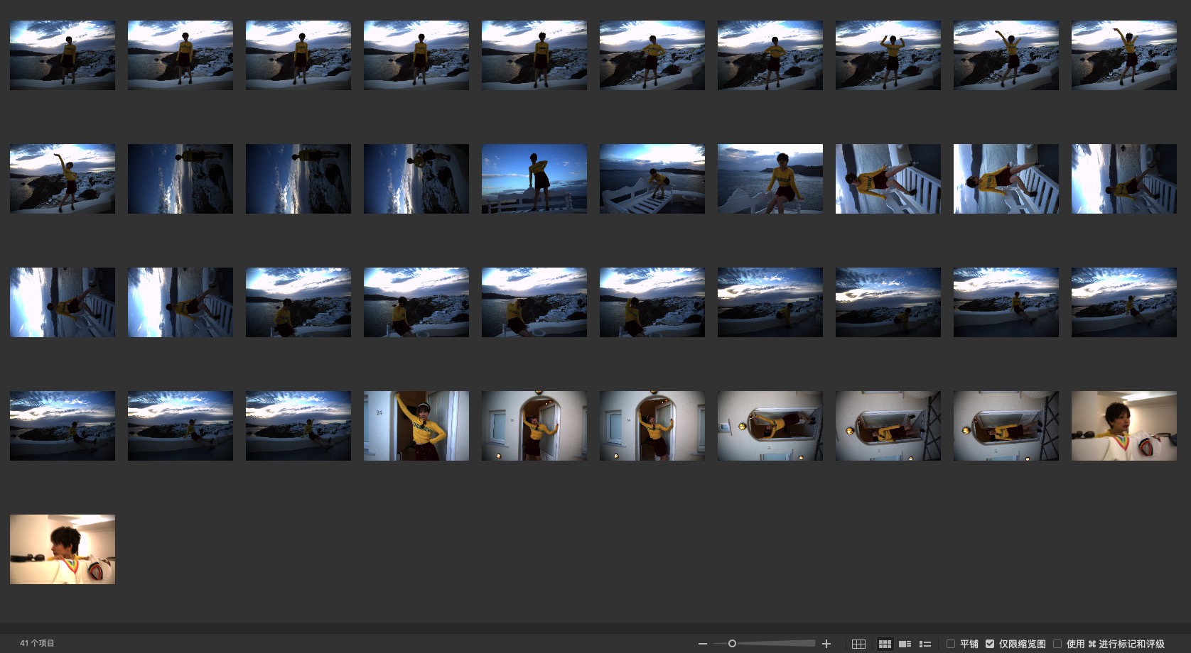The image size is (1191, 653).
Task: Select the silhouette standing on bench thumbnail
Action: pyautogui.click(x=534, y=179)
